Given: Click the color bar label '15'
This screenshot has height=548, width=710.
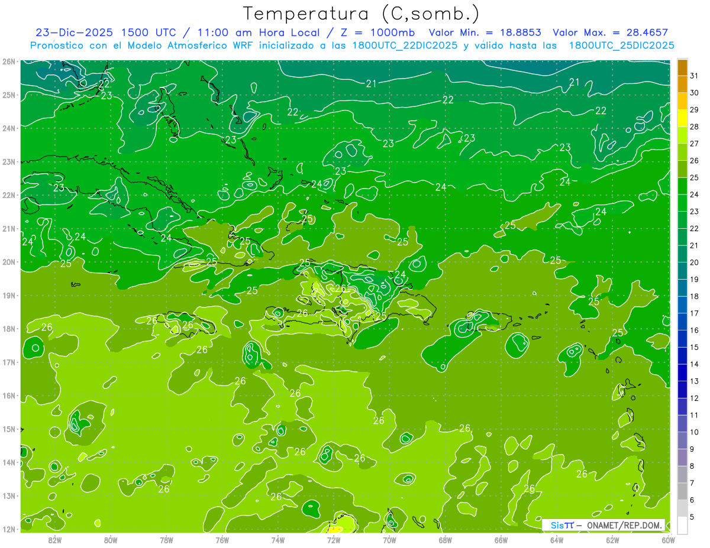Looking at the screenshot, I should click(694, 347).
